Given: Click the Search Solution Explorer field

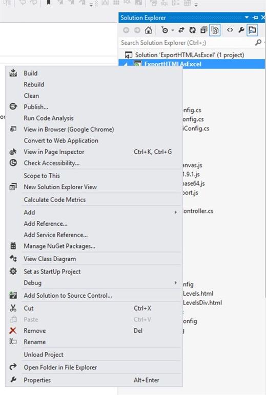Looking at the screenshot, I should (x=187, y=43).
